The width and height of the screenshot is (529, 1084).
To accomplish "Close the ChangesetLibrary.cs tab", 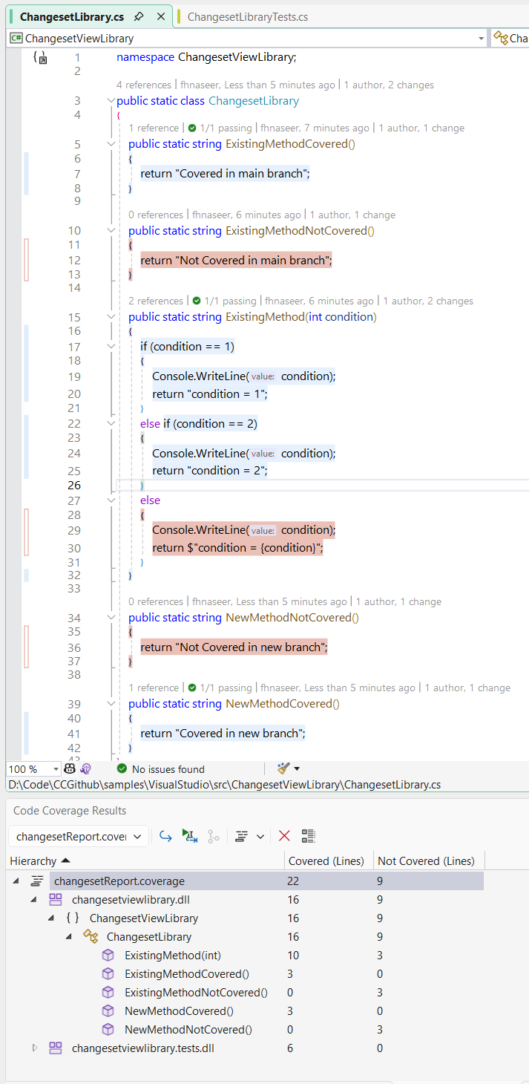I will 161,16.
